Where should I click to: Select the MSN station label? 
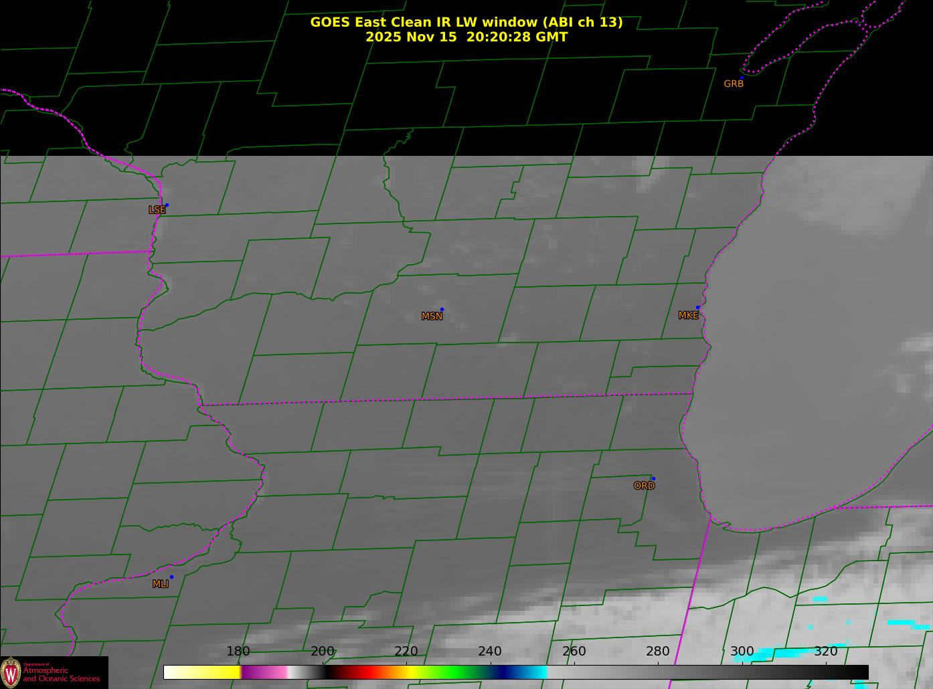pos(432,316)
